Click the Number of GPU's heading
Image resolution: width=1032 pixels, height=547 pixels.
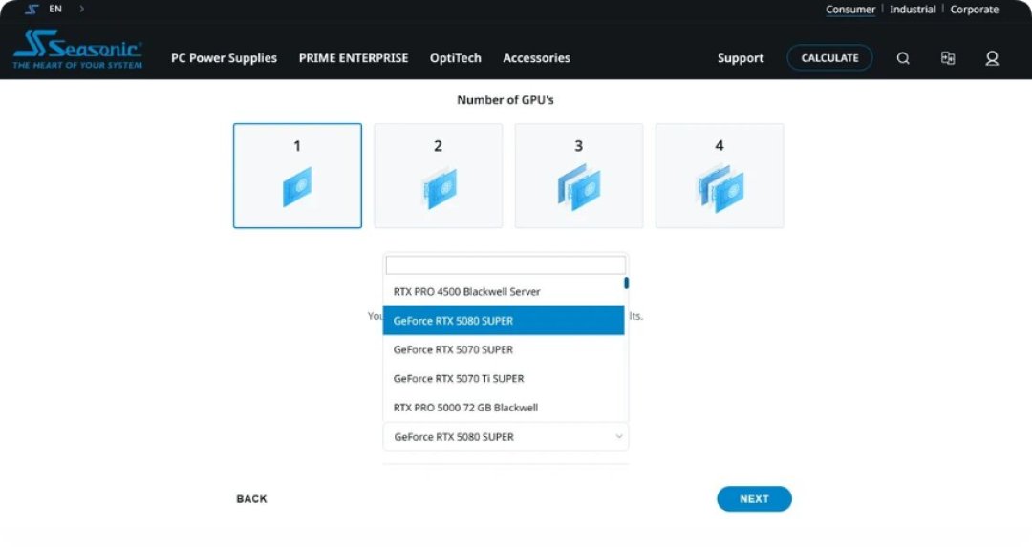coord(505,100)
